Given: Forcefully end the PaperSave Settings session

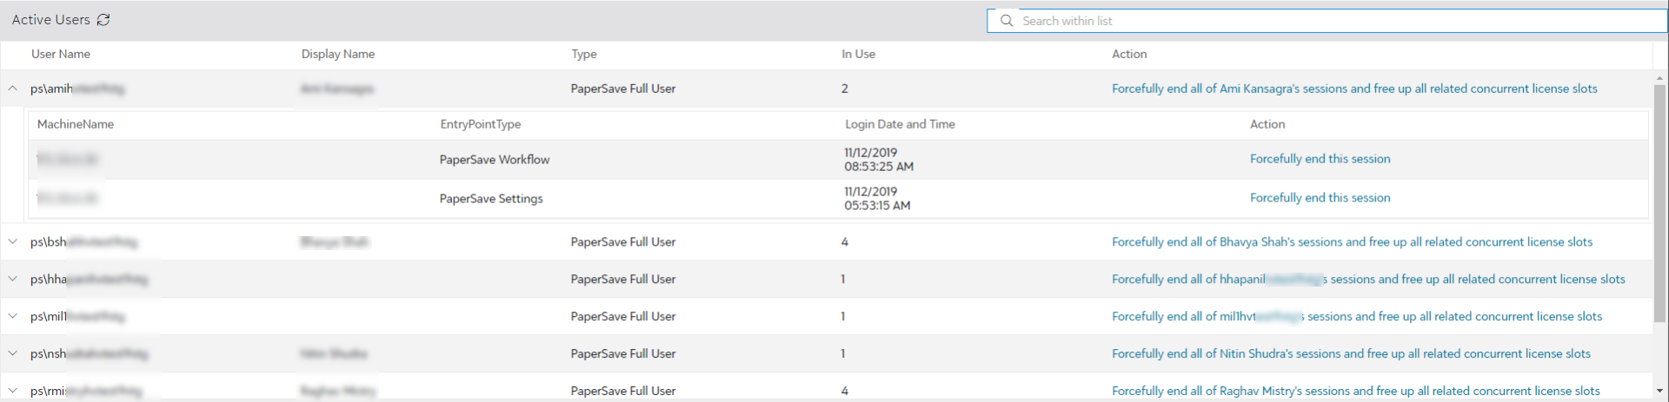Looking at the screenshot, I should click(1320, 198).
